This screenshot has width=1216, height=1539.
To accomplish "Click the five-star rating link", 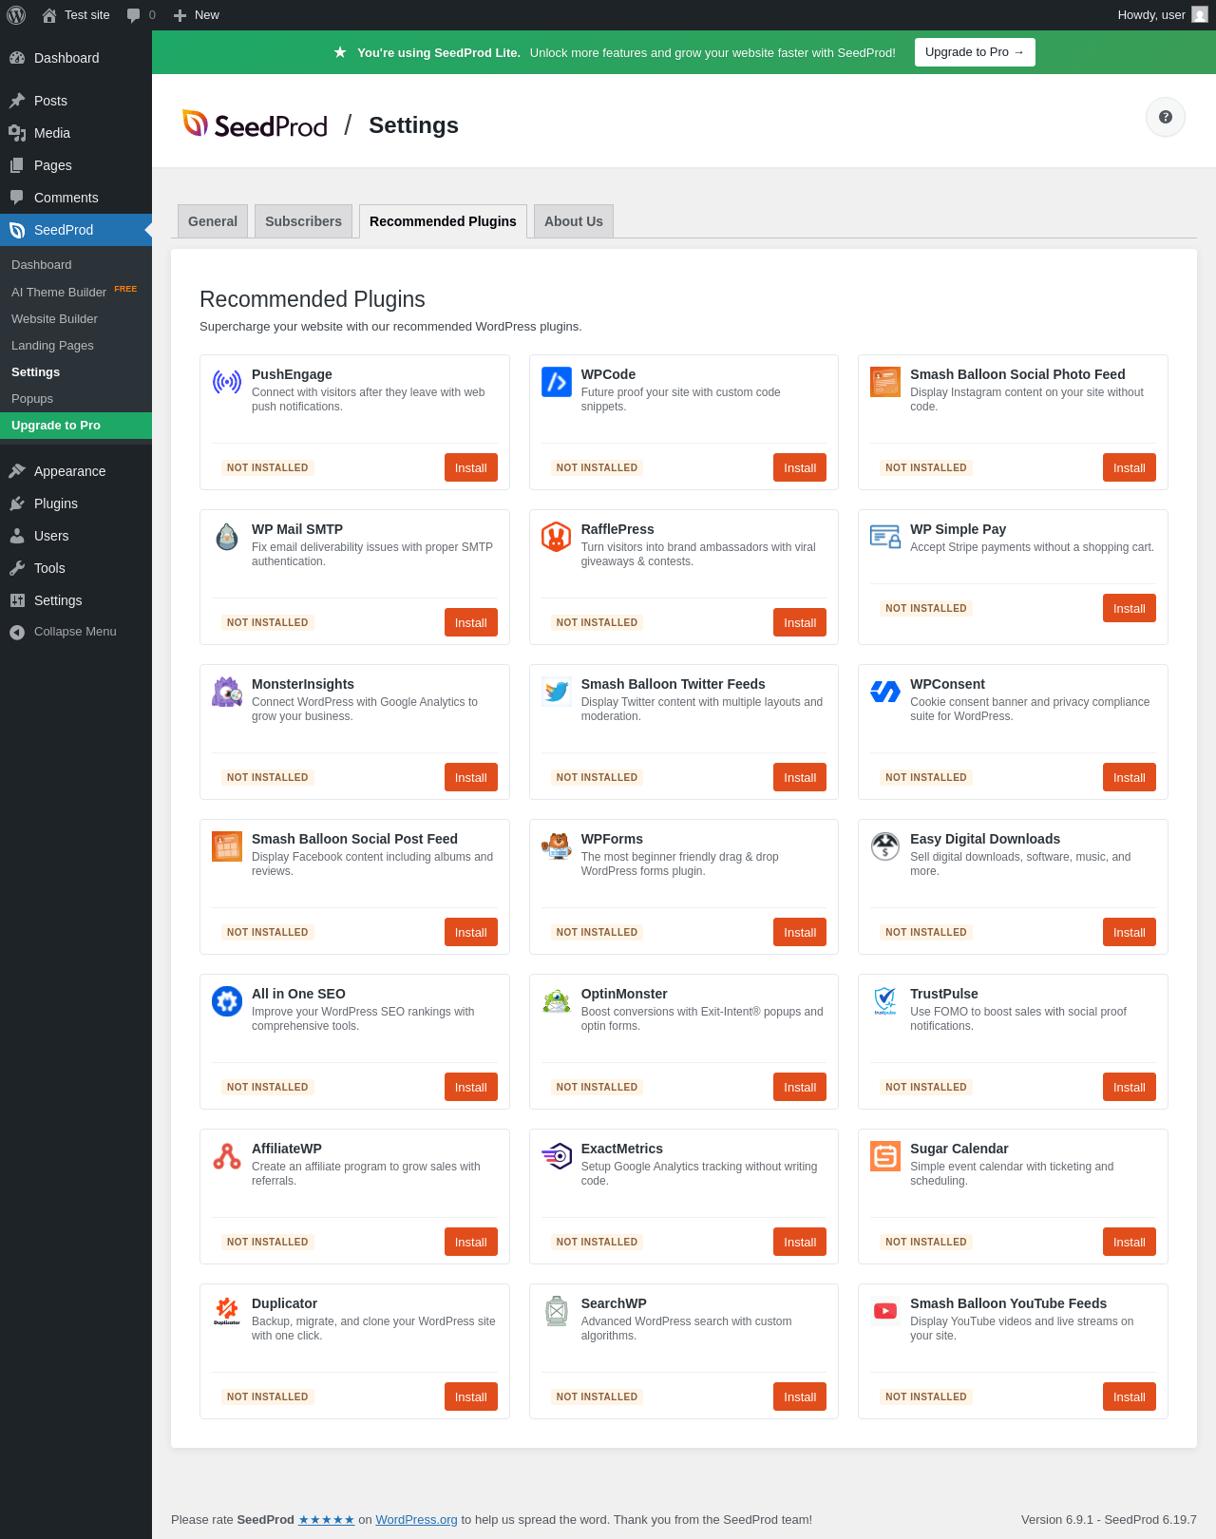I will (326, 1519).
